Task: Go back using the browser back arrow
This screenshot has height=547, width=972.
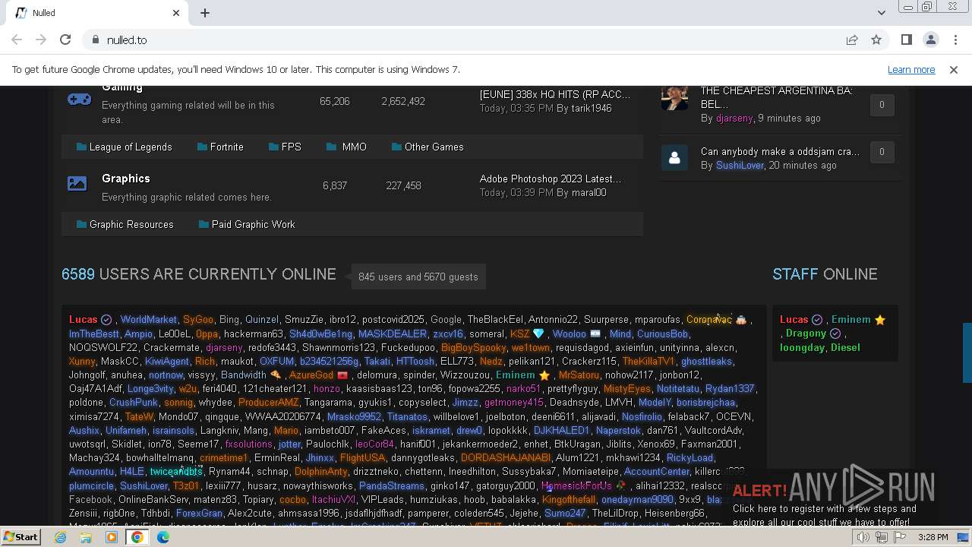Action: tap(17, 40)
